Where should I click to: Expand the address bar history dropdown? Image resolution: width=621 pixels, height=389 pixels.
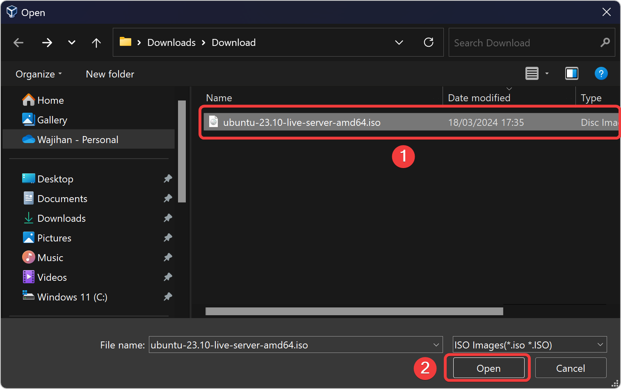click(x=399, y=42)
